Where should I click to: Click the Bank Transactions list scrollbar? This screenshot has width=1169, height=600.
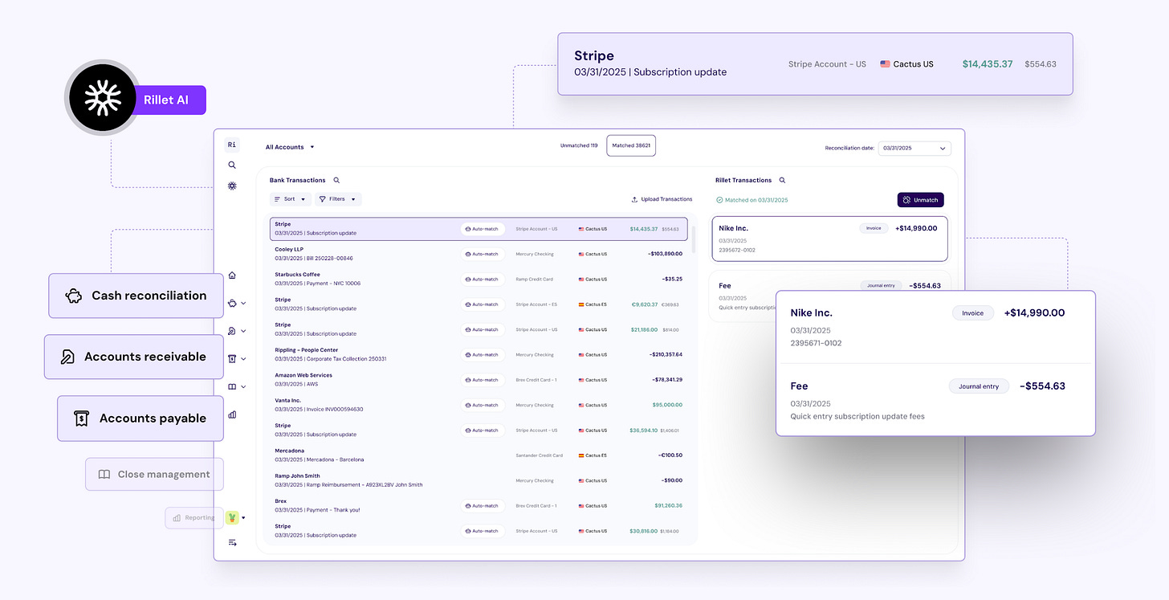(693, 239)
